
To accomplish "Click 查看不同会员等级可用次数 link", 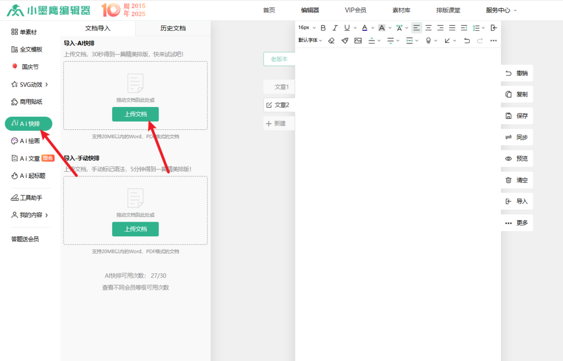I will tap(135, 287).
